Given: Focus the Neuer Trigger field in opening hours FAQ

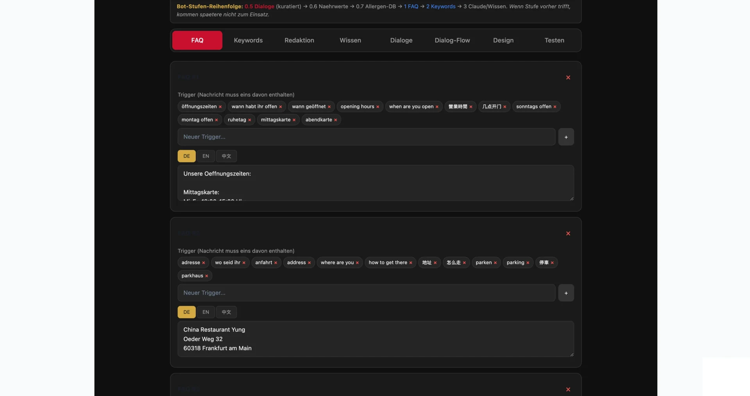Looking at the screenshot, I should pyautogui.click(x=366, y=137).
